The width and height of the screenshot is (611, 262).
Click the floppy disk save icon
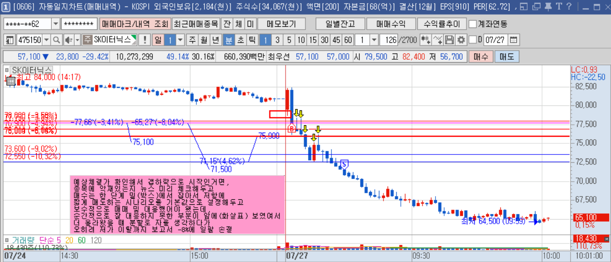click(x=450, y=40)
